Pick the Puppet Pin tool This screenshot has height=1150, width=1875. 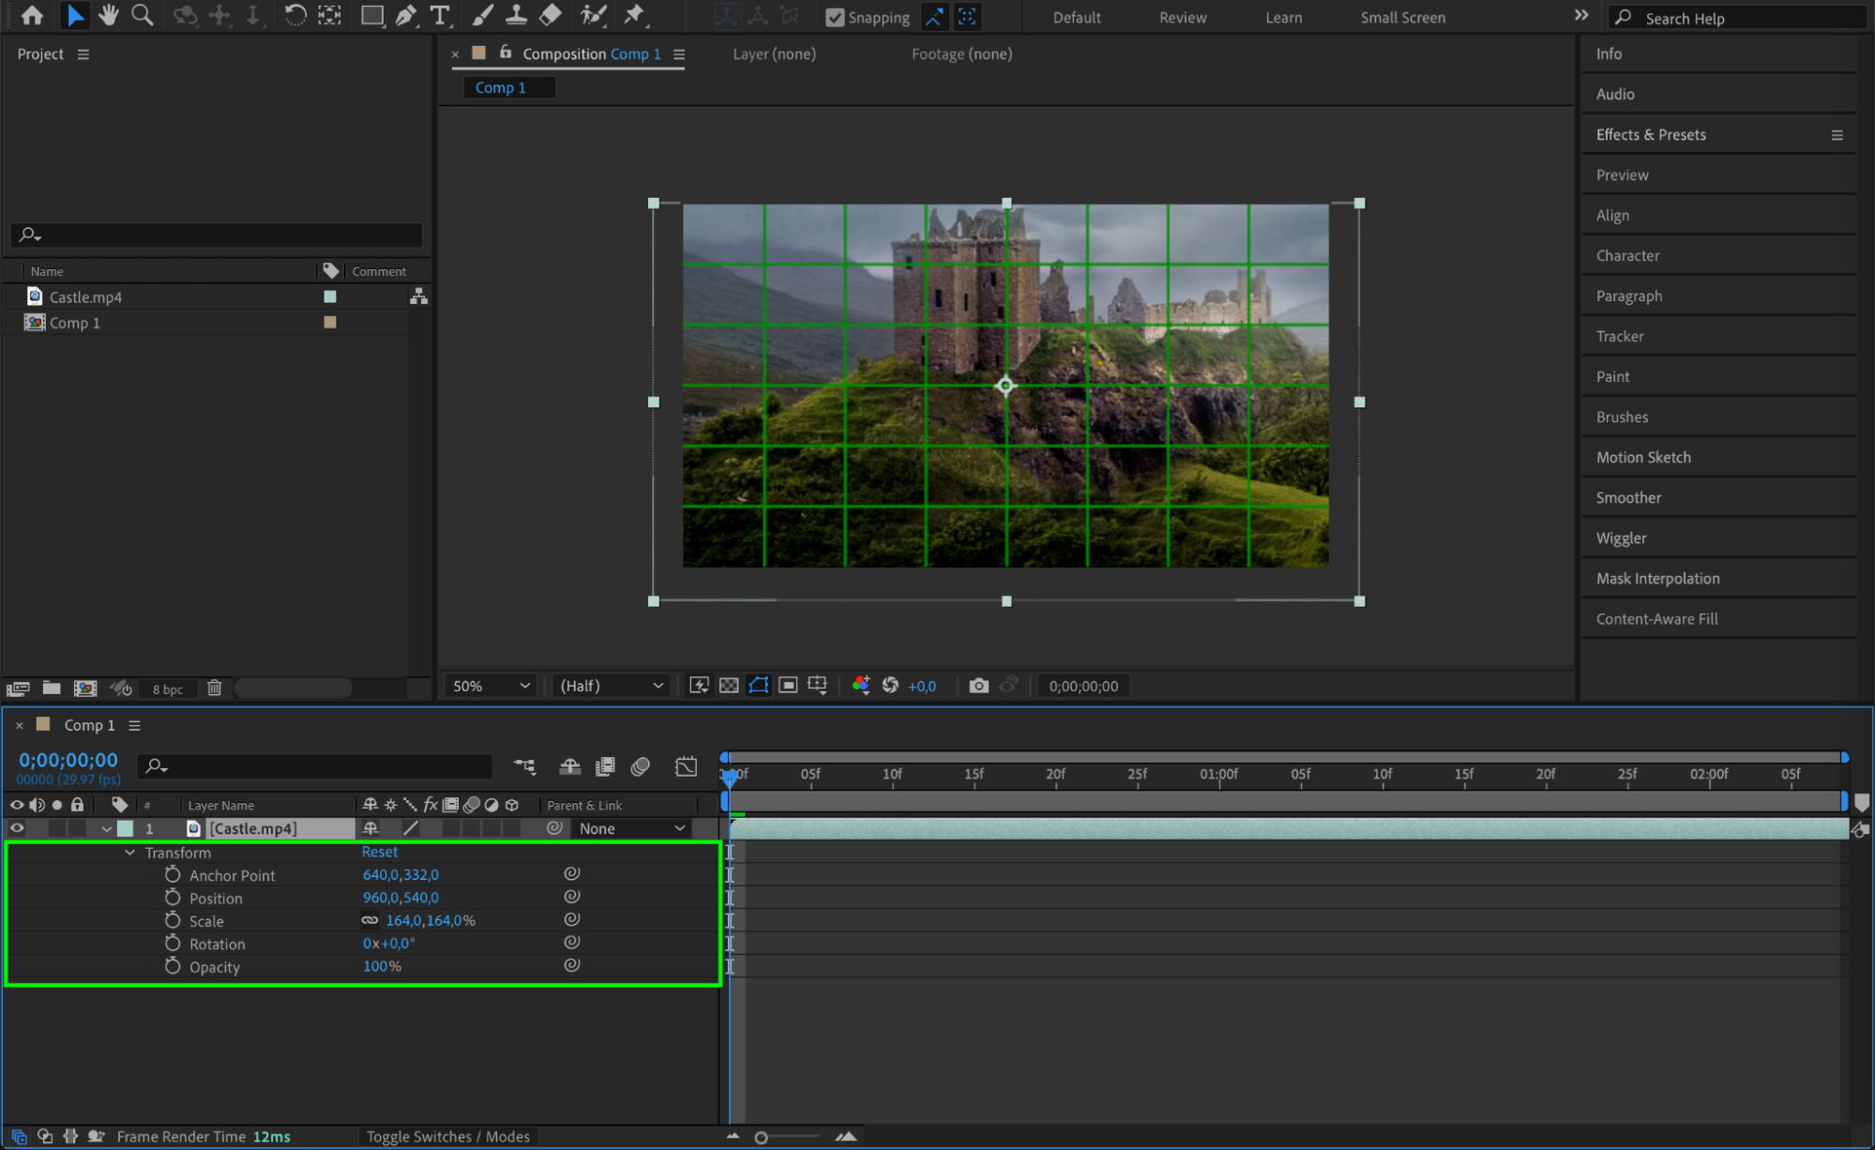pos(635,15)
